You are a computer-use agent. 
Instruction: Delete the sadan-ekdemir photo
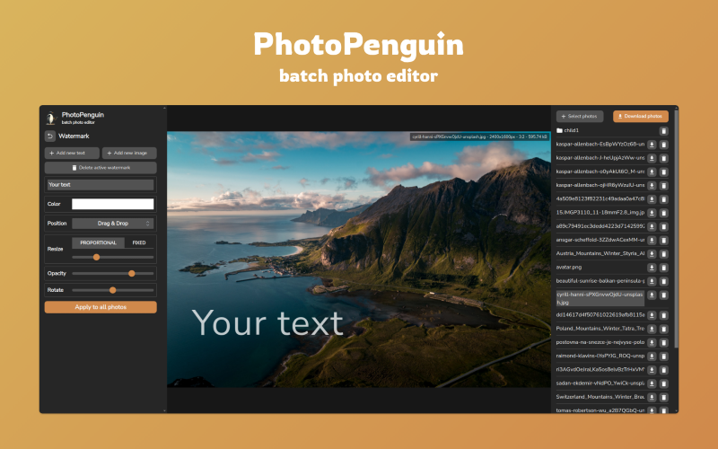[x=663, y=383]
